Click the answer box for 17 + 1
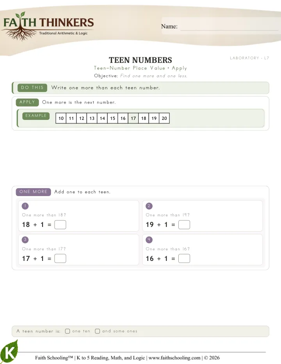The width and height of the screenshot is (281, 364). pyautogui.click(x=60, y=259)
